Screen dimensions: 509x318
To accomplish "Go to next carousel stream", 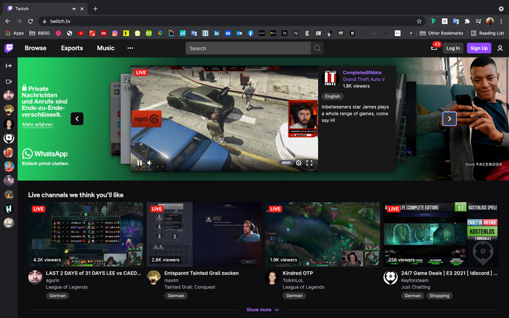I will pos(449,119).
